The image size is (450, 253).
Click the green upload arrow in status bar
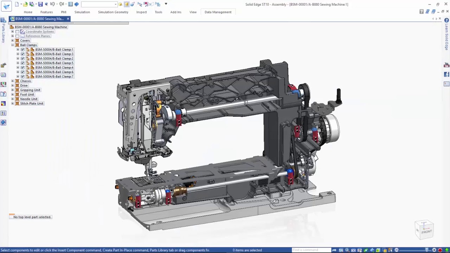coord(447,250)
